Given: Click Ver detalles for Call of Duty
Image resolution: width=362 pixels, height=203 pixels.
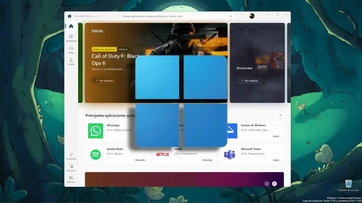Looking at the screenshot, I should click(104, 81).
